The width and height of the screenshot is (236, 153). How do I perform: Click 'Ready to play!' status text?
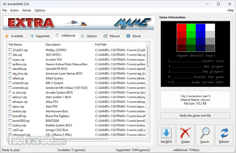point(11,150)
